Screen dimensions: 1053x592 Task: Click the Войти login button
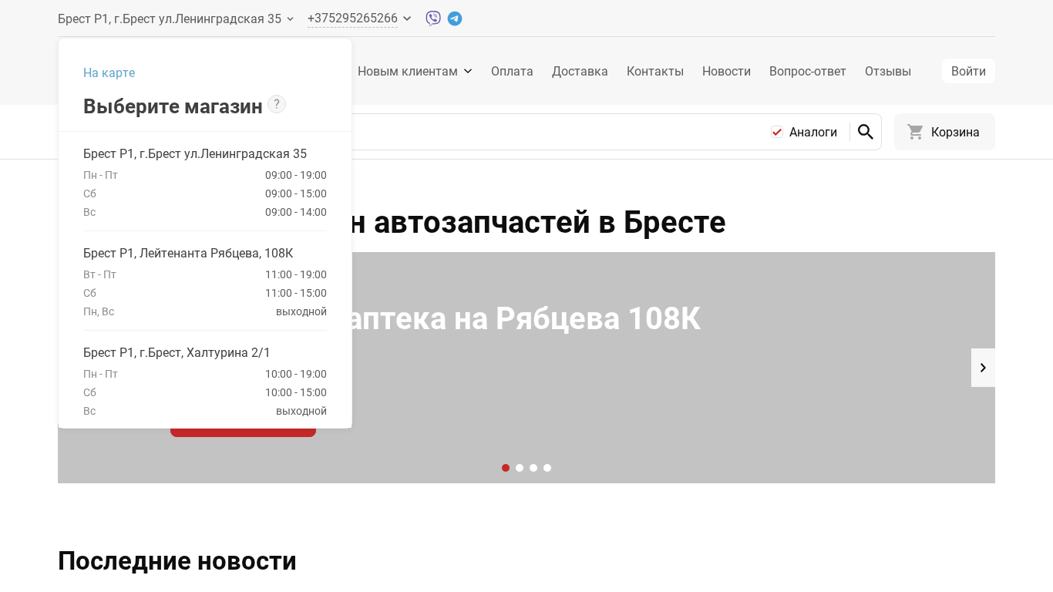point(968,71)
